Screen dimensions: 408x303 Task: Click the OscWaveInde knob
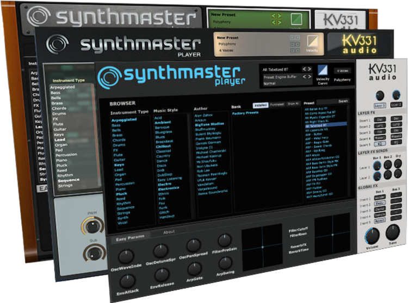coord(126,255)
